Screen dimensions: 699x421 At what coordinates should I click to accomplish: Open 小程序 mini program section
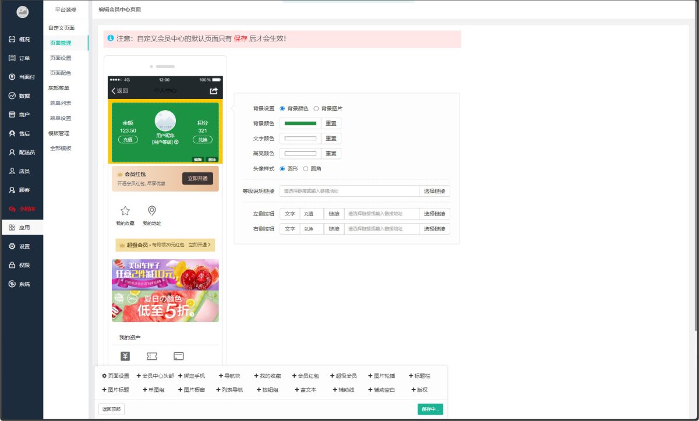[x=22, y=208]
